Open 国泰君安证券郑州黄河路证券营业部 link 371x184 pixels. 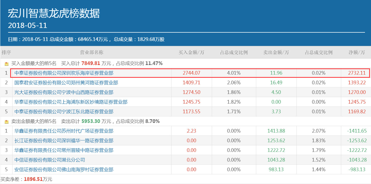point(66,83)
